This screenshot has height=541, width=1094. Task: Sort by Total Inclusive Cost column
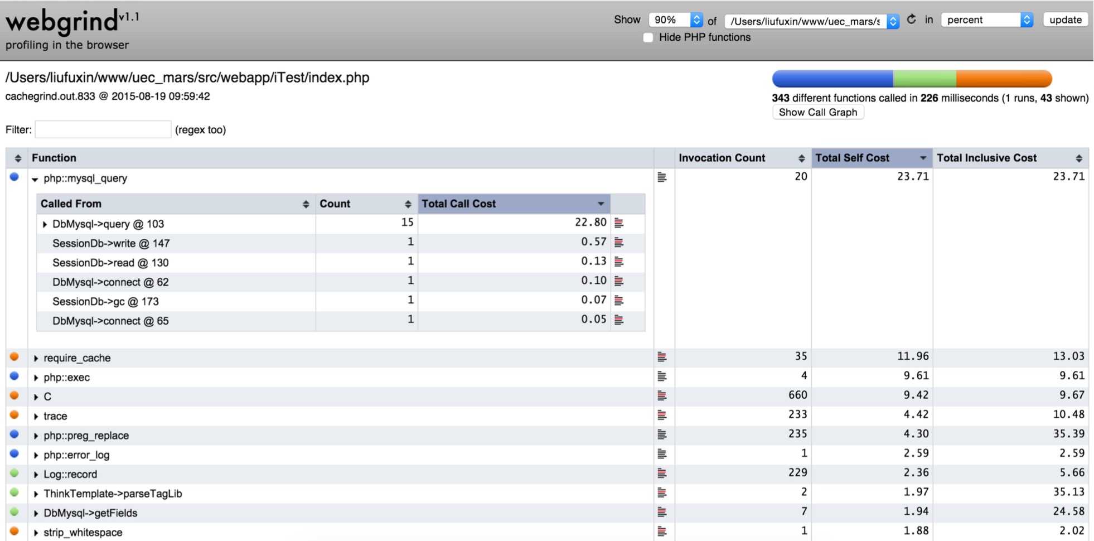[x=1011, y=158]
